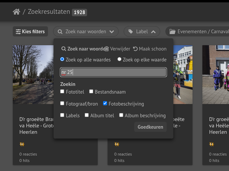The width and height of the screenshot is (229, 171).
Task: Click the star burst icon on first card
Action: (x=22, y=144)
